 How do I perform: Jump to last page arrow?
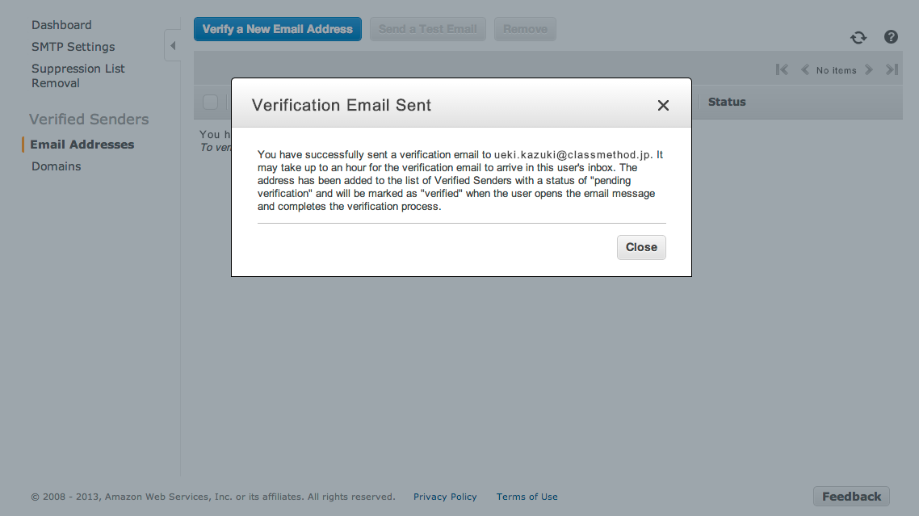click(892, 69)
